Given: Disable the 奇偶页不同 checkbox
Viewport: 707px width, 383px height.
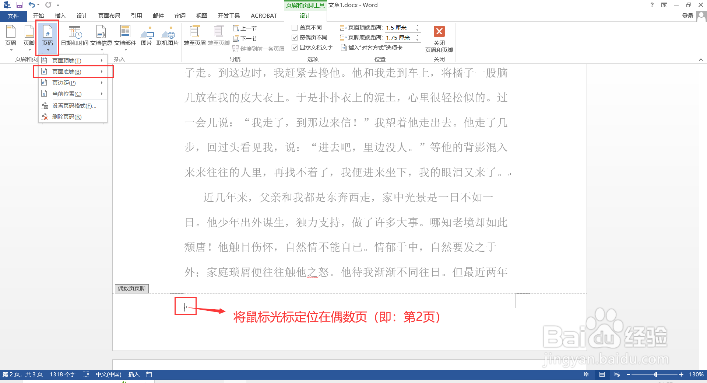Looking at the screenshot, I should [295, 37].
